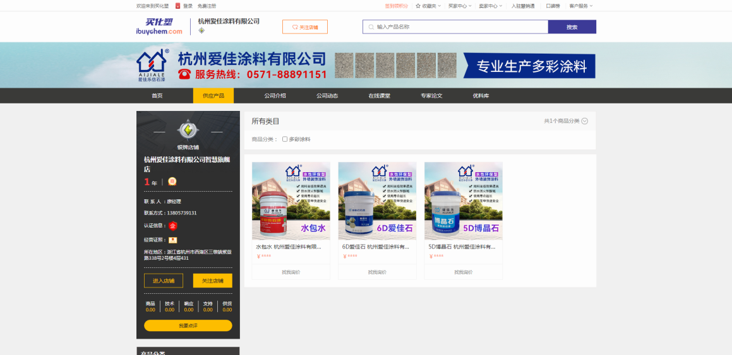Click the 水包水 杭州爱佳涂料有限... product title
Viewport: 732px width, 355px height.
point(289,247)
